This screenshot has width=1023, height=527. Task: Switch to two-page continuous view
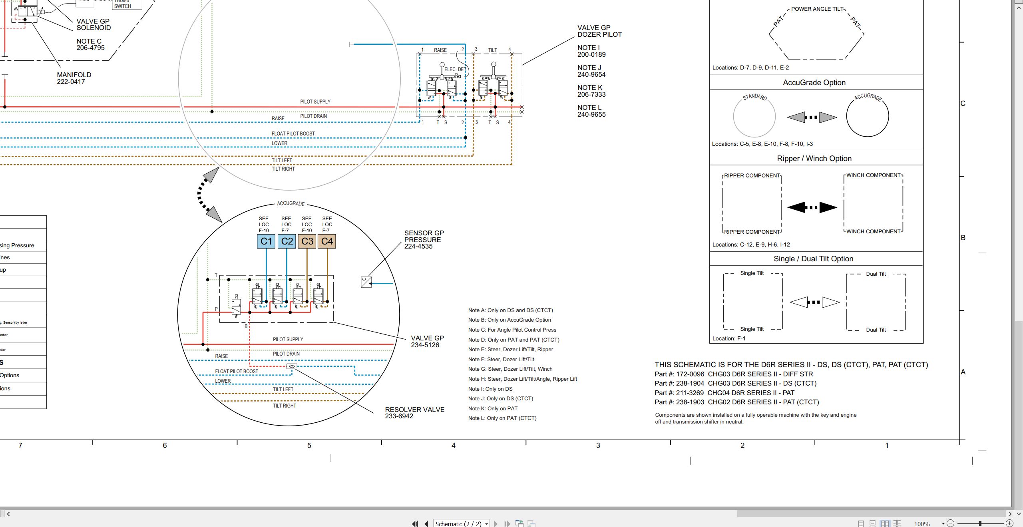click(897, 523)
